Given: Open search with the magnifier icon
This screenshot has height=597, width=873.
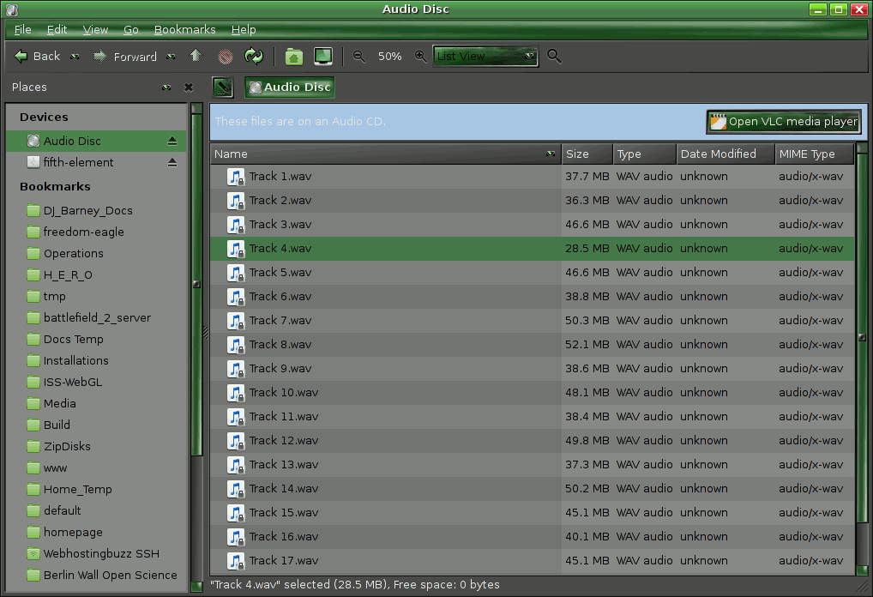Looking at the screenshot, I should (555, 57).
